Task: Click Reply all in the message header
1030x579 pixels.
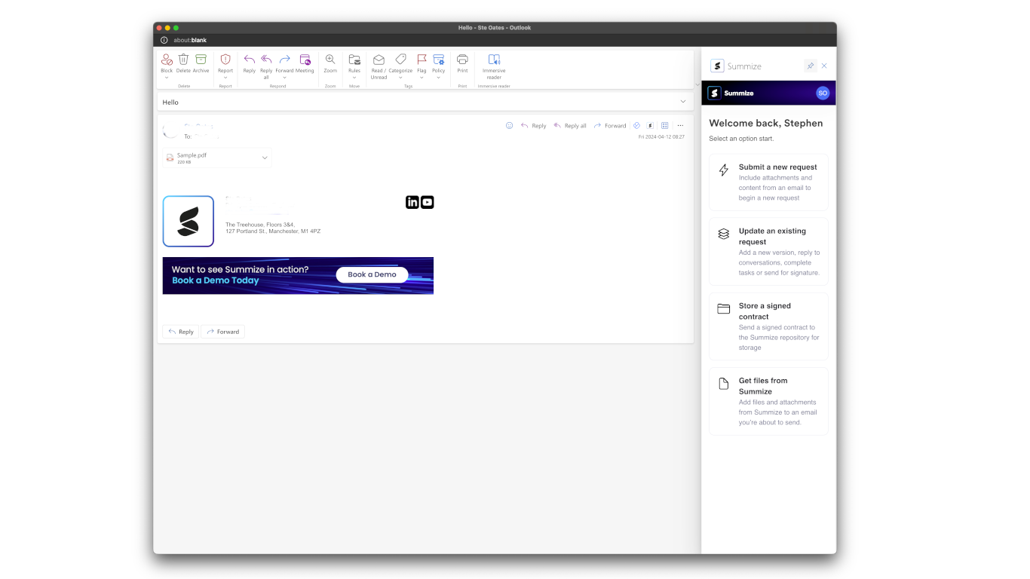Action: [570, 126]
